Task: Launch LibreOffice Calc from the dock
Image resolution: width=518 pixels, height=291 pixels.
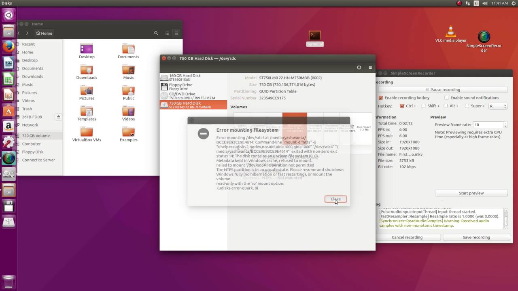Action: pos(8,79)
